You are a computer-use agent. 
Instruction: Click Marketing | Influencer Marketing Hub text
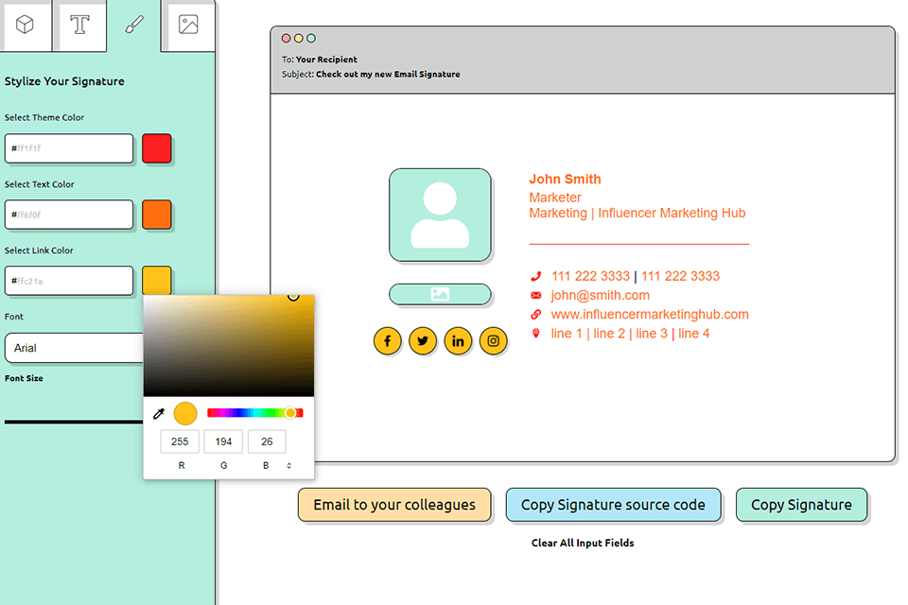(637, 213)
